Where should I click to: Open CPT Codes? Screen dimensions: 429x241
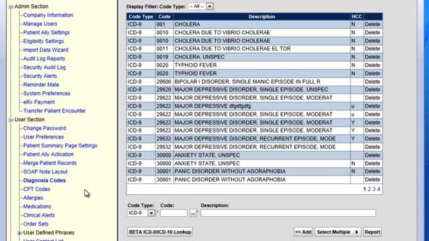pos(37,189)
